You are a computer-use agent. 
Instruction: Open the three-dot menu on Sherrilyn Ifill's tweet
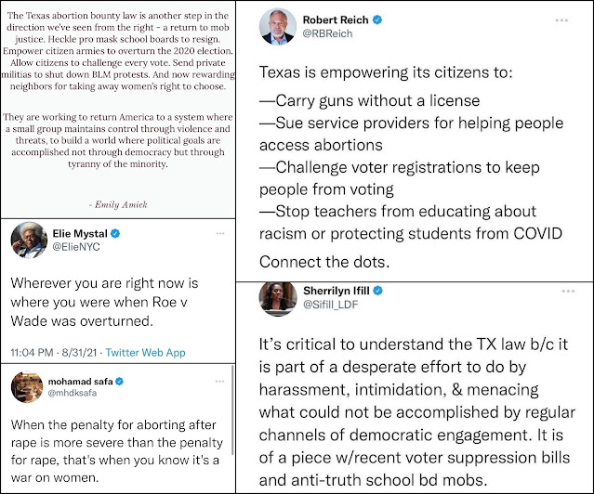tap(568, 291)
